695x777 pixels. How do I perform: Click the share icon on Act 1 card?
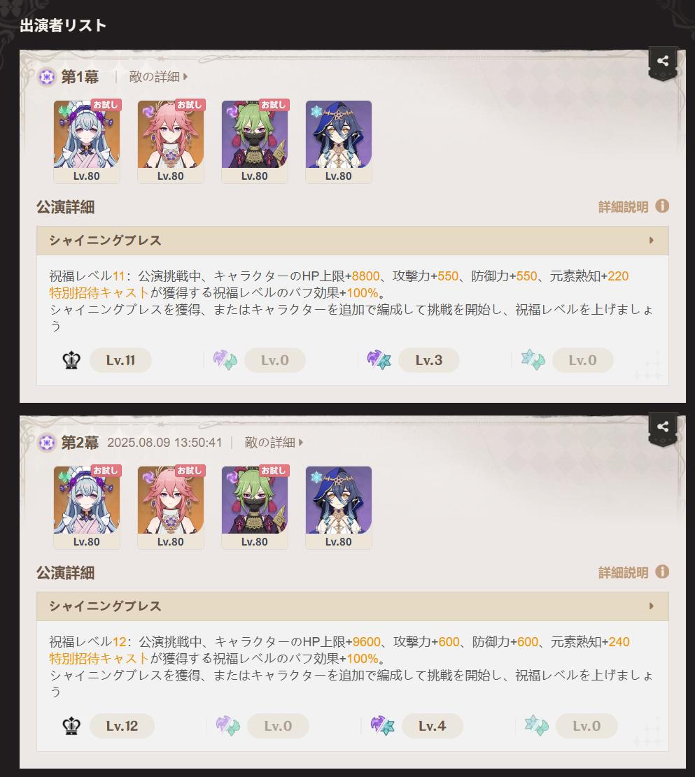(x=662, y=62)
